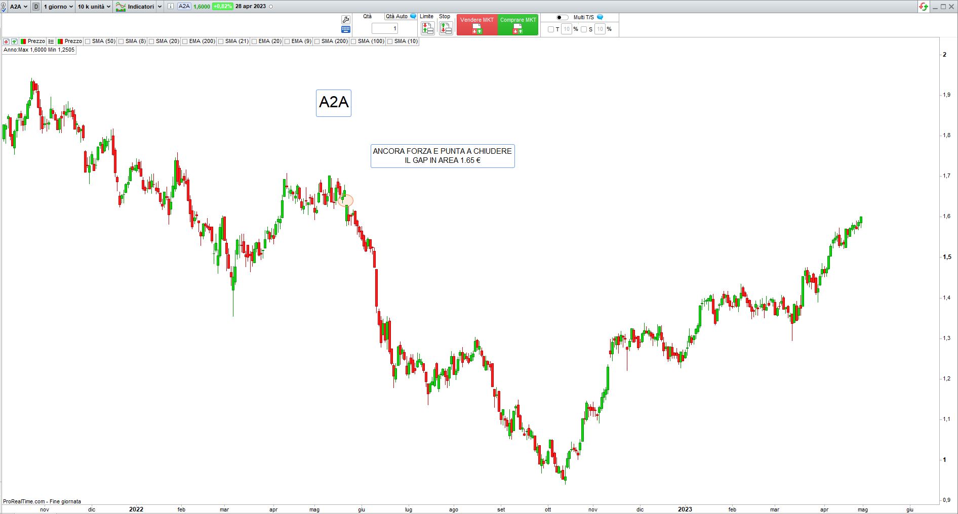Toggle the Multi T/S switch
The height and width of the screenshot is (514, 958).
562,17
